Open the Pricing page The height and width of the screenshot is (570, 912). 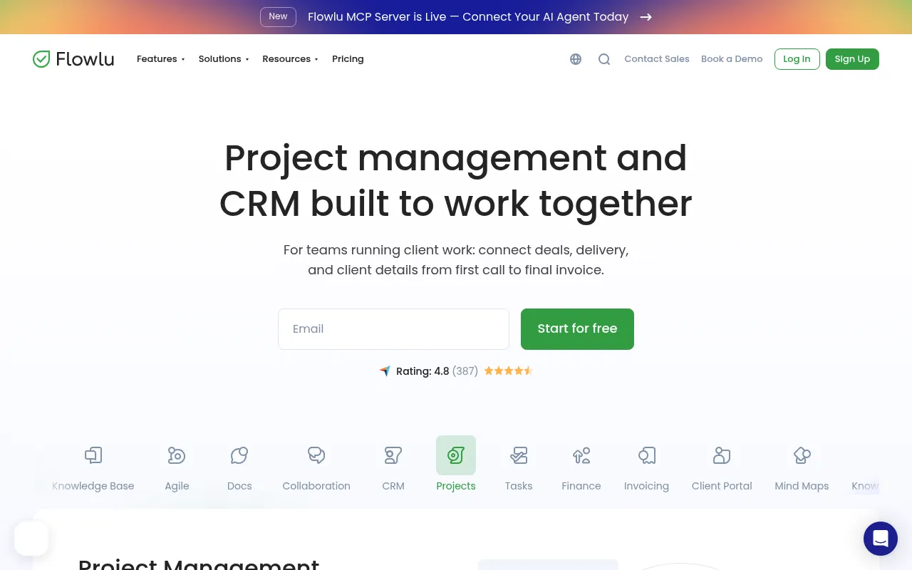(x=348, y=59)
